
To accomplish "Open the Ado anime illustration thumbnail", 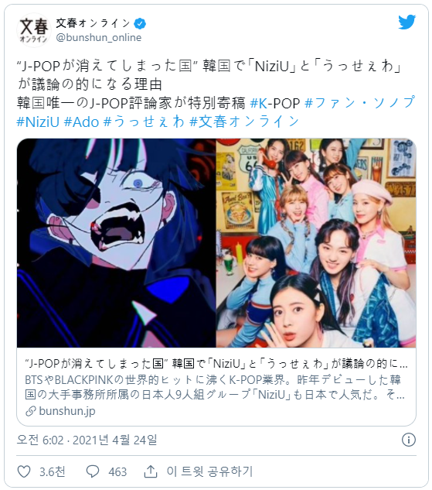I will (x=116, y=243).
